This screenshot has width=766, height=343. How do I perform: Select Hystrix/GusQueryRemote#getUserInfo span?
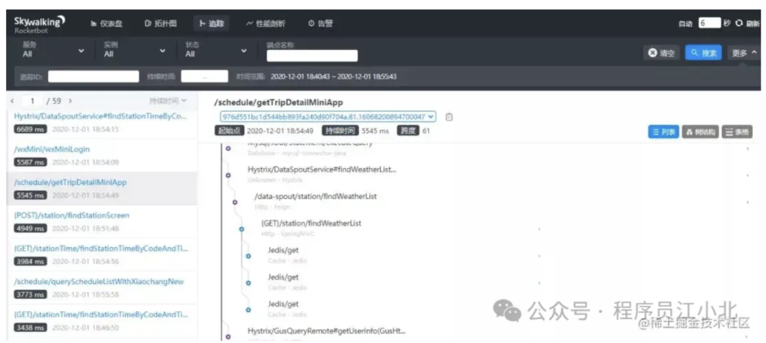pyautogui.click(x=326, y=331)
